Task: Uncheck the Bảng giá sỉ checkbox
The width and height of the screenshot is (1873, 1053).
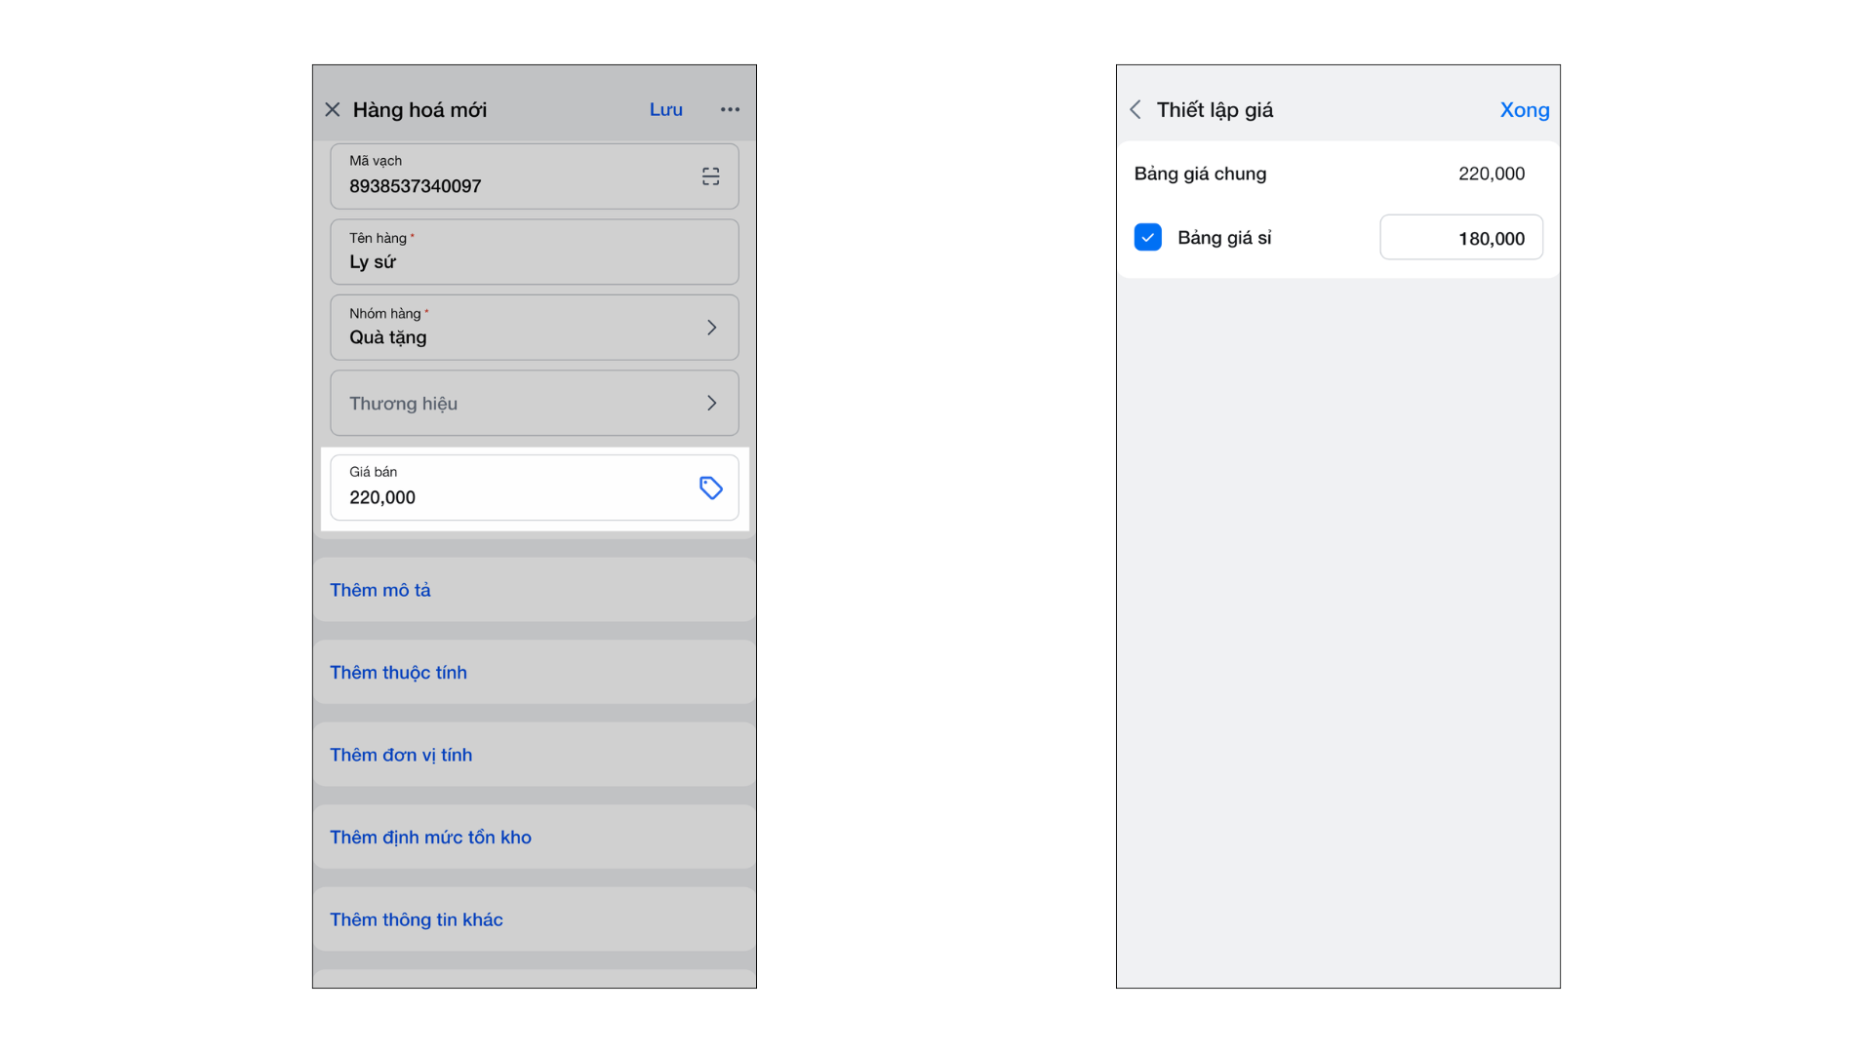Action: click(1147, 237)
